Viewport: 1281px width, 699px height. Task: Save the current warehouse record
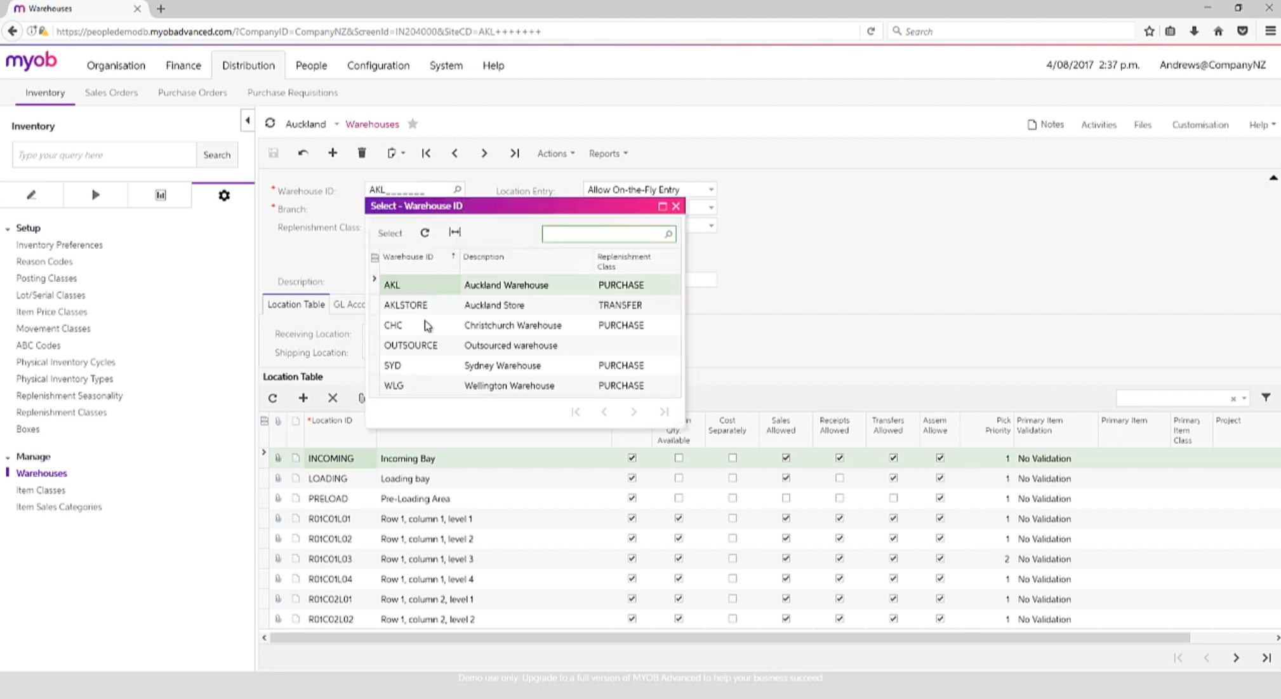tap(274, 153)
